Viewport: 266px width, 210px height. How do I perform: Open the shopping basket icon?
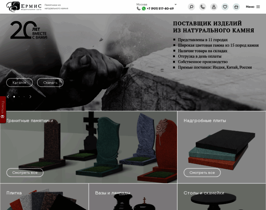[x=236, y=7]
